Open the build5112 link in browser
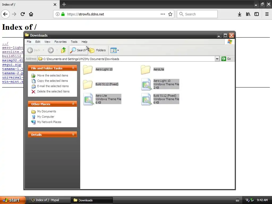 tap(12, 56)
